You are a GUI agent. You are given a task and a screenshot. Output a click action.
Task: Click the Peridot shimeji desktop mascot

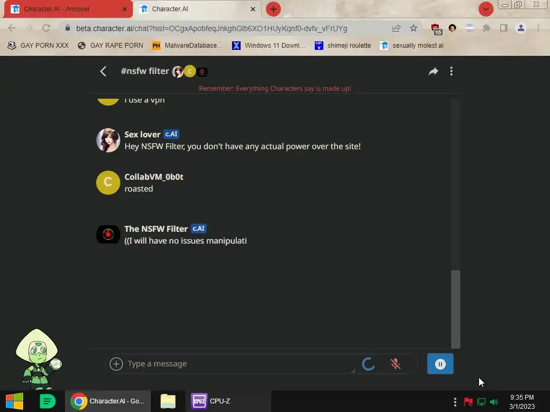38,359
